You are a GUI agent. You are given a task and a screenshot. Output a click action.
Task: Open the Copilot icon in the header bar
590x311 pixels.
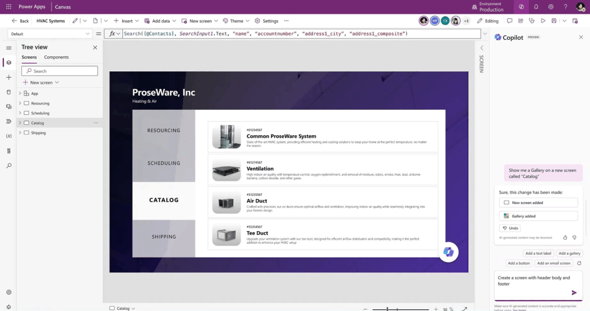tap(521, 7)
